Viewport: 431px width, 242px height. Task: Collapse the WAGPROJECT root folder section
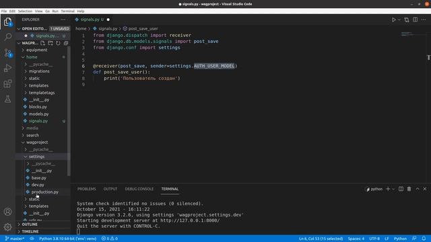pyautogui.click(x=19, y=43)
